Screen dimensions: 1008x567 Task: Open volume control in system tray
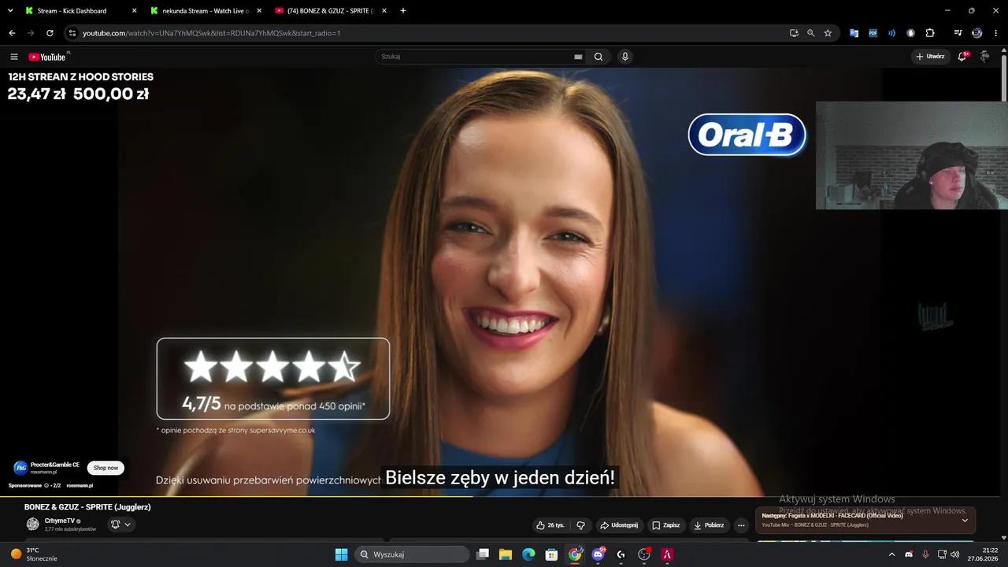[955, 554]
